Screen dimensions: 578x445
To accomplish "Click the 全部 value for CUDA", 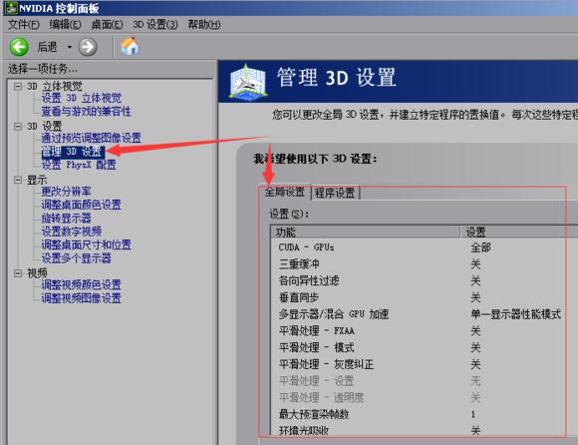I will (x=480, y=247).
